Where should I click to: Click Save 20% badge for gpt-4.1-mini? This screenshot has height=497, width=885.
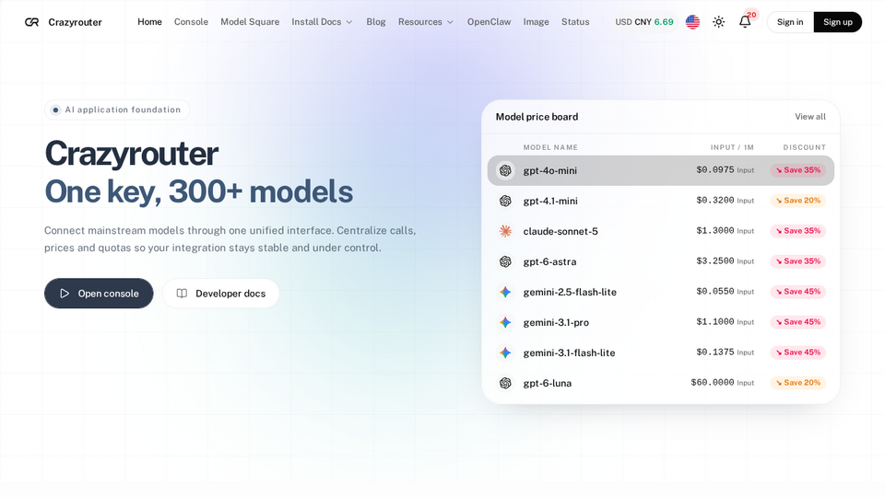tap(798, 201)
